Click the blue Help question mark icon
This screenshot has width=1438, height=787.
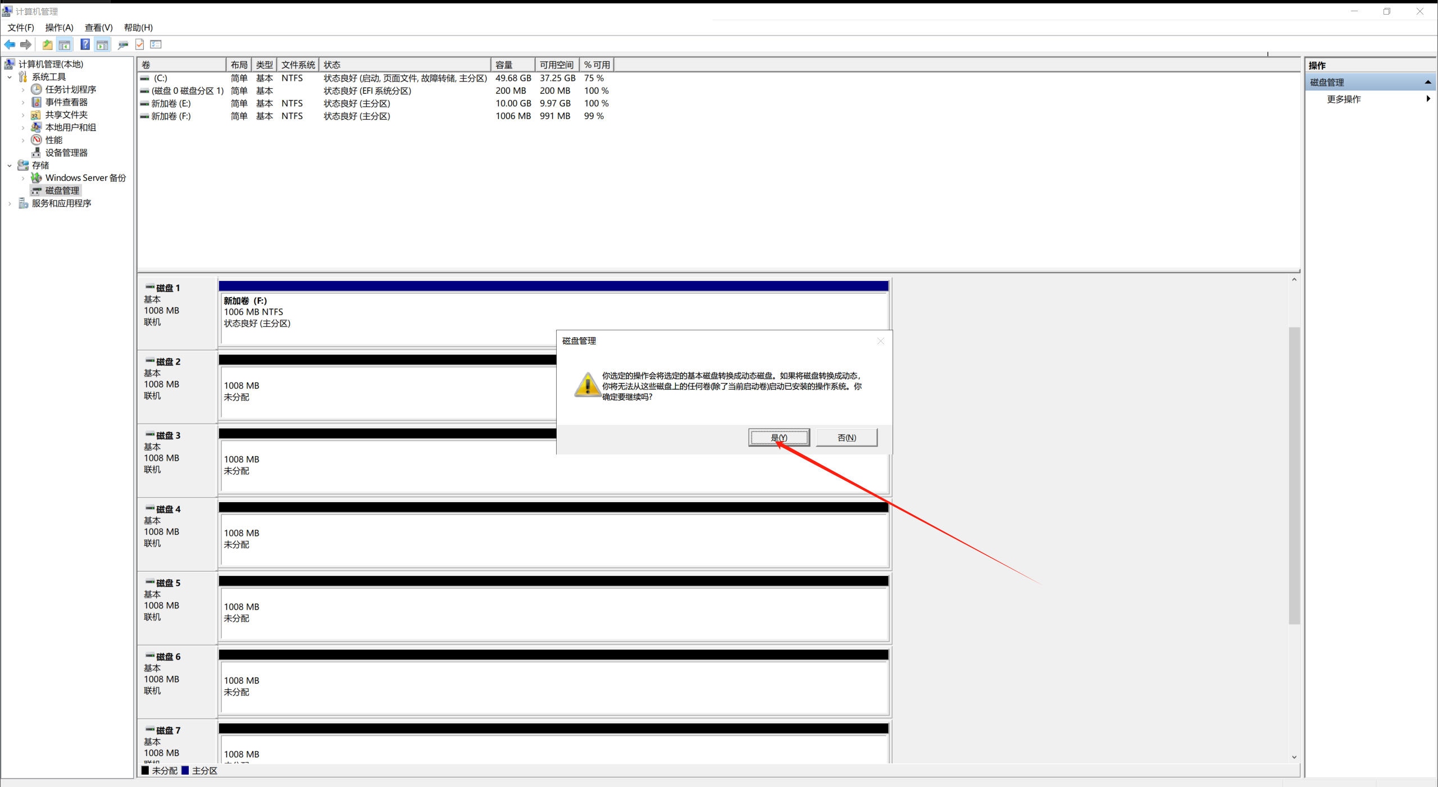click(85, 44)
